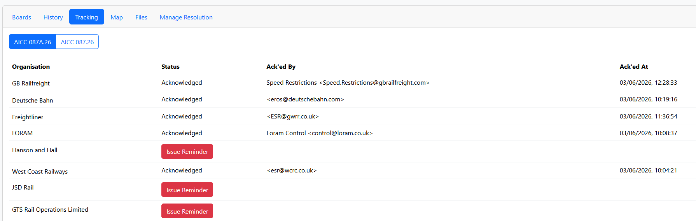
Task: Open Manage Resolution tab
Action: (x=186, y=17)
